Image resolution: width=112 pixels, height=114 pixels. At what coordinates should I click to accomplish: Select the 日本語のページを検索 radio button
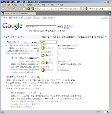[x=46, y=30]
